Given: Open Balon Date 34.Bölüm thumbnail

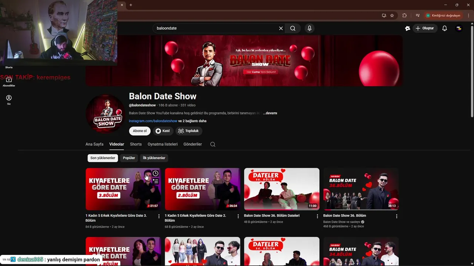Looking at the screenshot, I should [x=361, y=251].
